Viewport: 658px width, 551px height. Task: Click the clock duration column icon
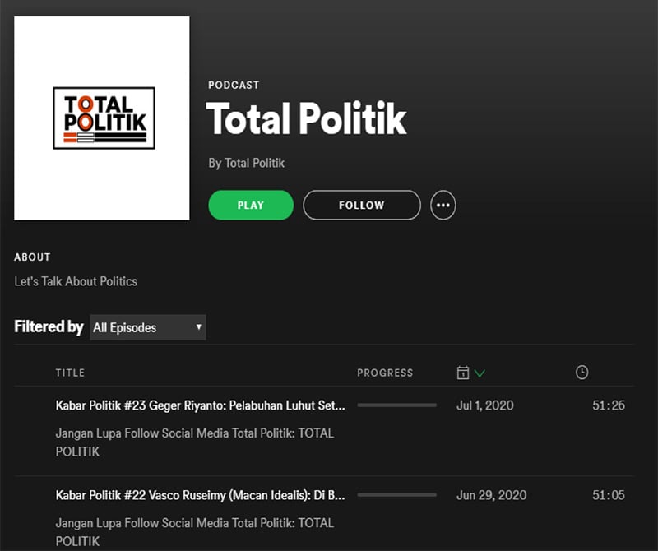click(x=582, y=373)
